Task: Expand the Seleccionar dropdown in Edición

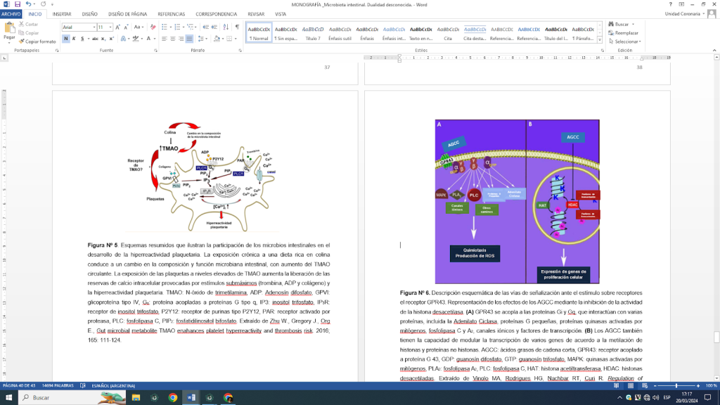Action: pyautogui.click(x=626, y=41)
